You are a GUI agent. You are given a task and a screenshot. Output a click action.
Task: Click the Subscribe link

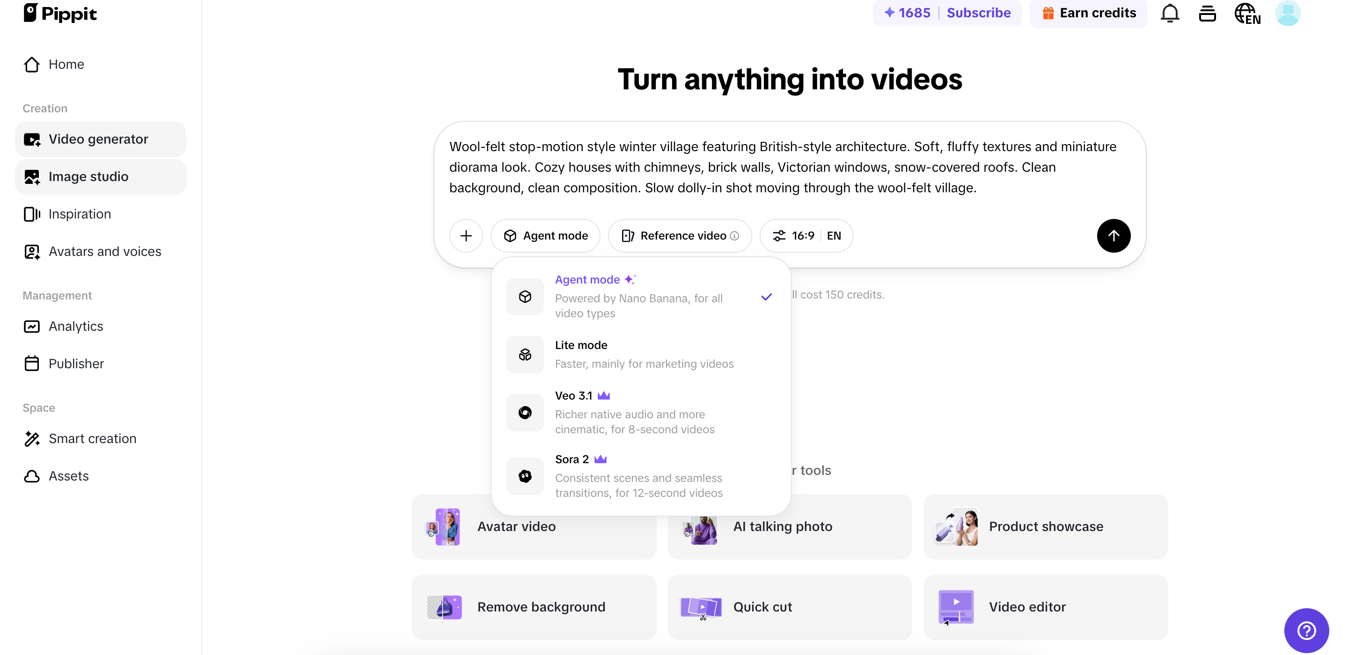979,13
